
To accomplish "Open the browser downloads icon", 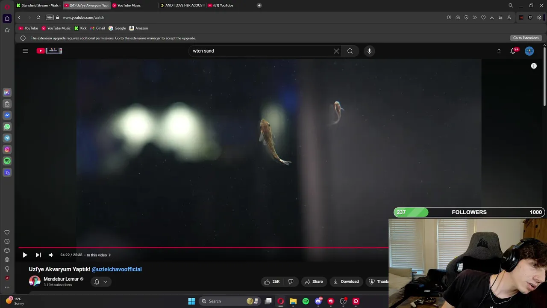I will point(492,18).
